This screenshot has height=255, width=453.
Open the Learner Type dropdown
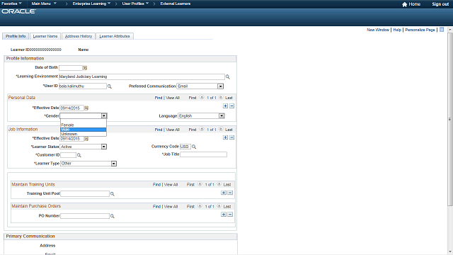tap(114, 164)
